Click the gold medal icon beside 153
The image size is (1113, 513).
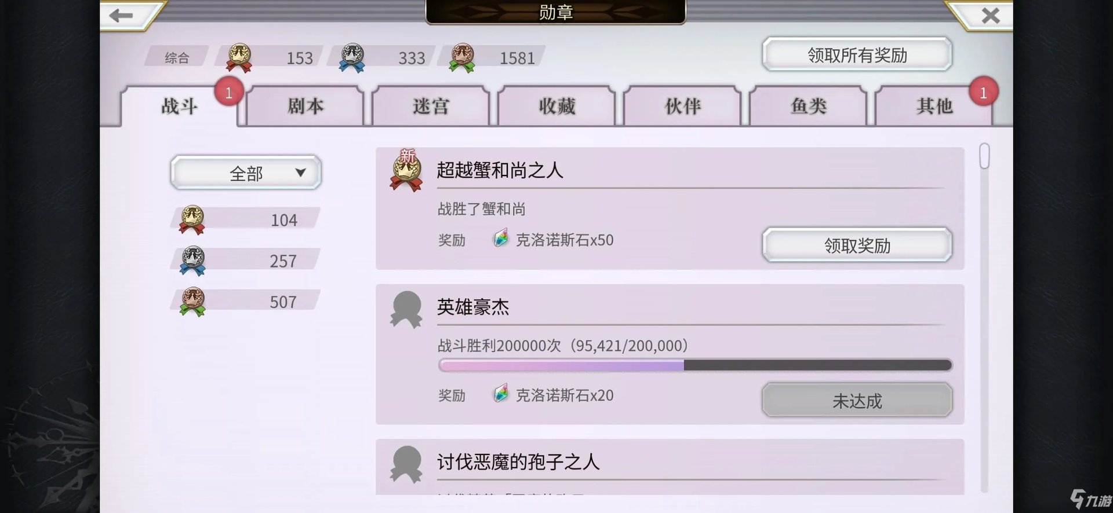[x=238, y=58]
